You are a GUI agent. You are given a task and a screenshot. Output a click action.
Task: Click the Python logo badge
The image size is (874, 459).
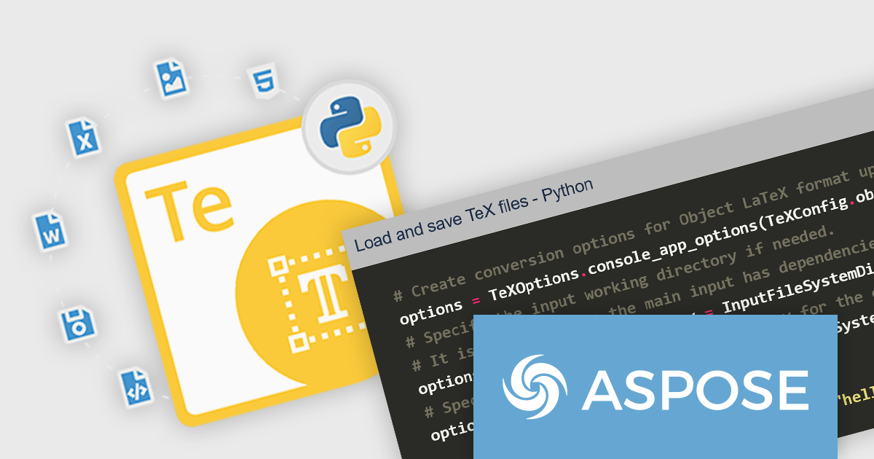point(347,125)
